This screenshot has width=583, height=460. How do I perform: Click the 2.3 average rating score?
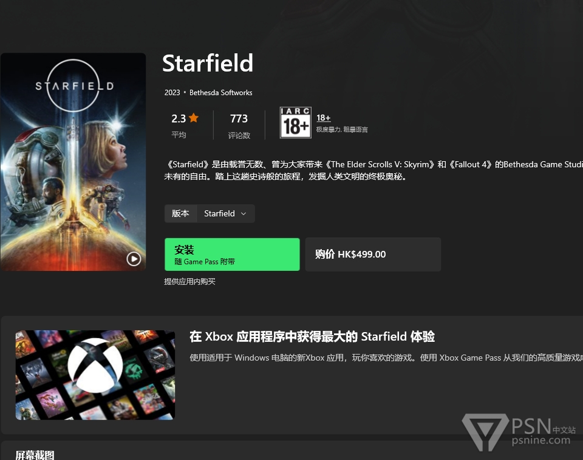179,119
